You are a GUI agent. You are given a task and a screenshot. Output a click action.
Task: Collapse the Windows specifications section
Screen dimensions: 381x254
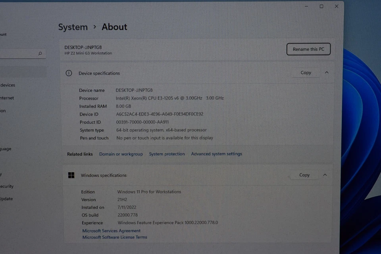(325, 175)
